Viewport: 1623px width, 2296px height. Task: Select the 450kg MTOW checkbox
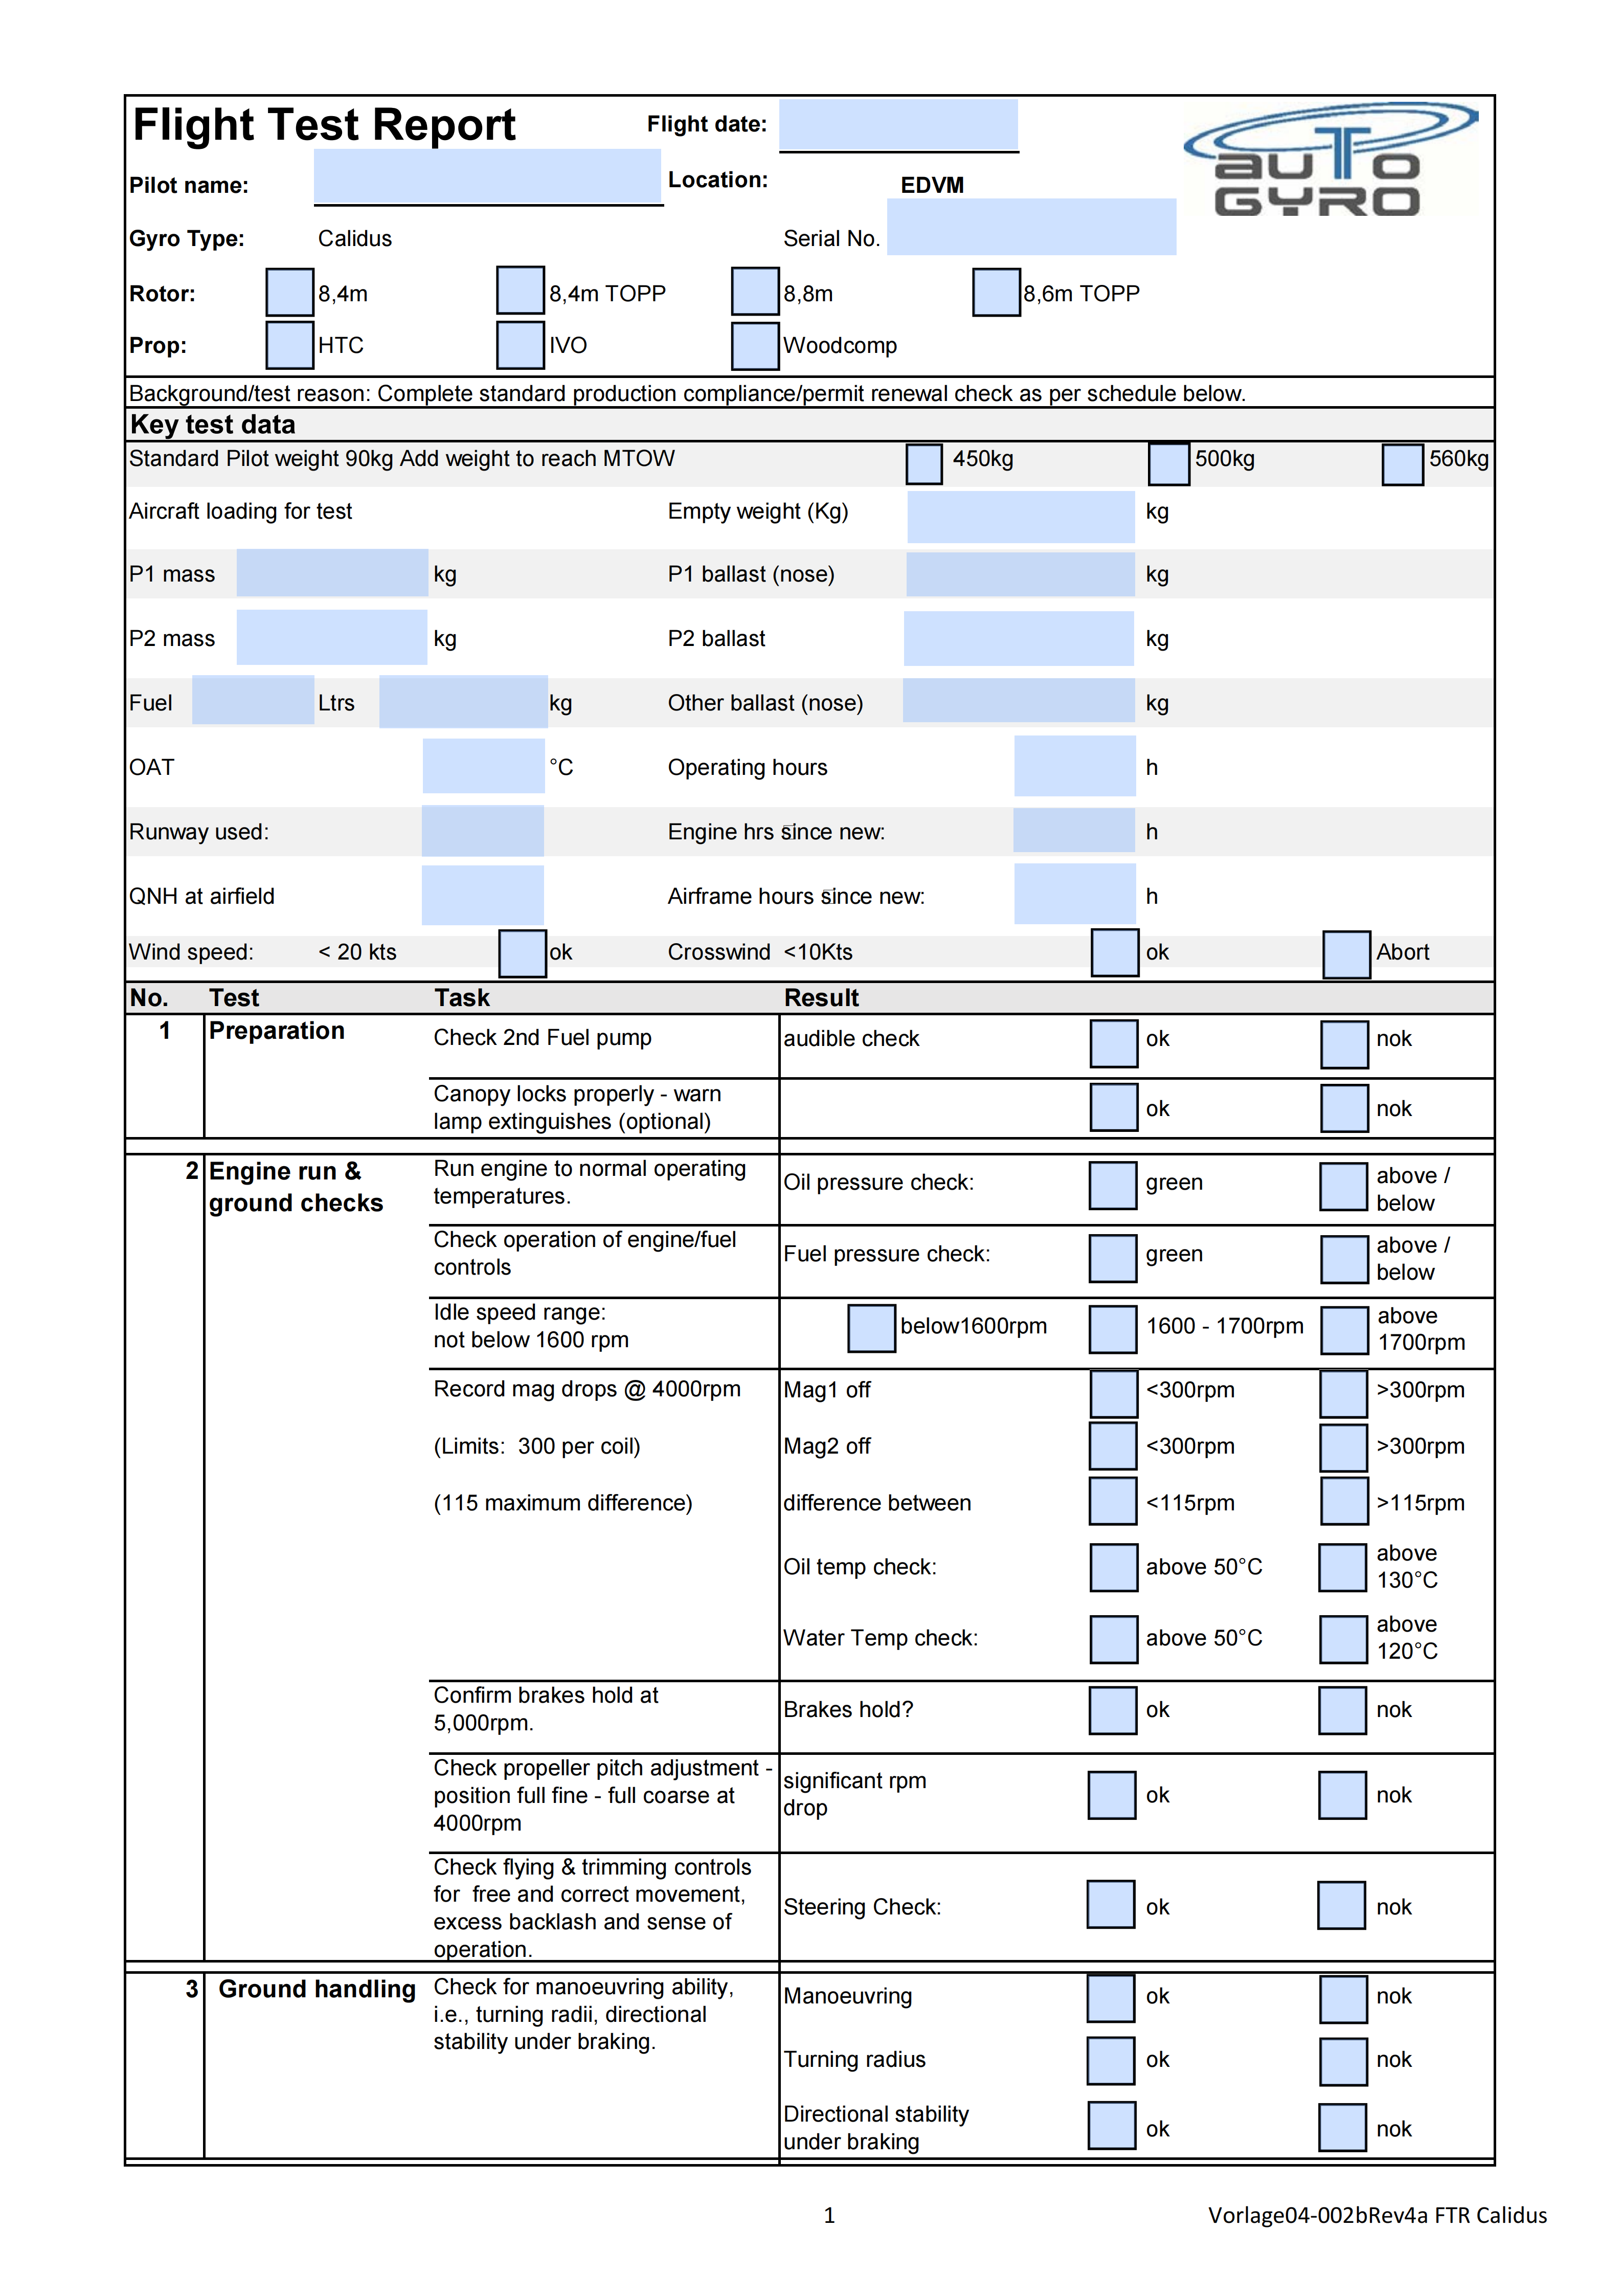(924, 464)
